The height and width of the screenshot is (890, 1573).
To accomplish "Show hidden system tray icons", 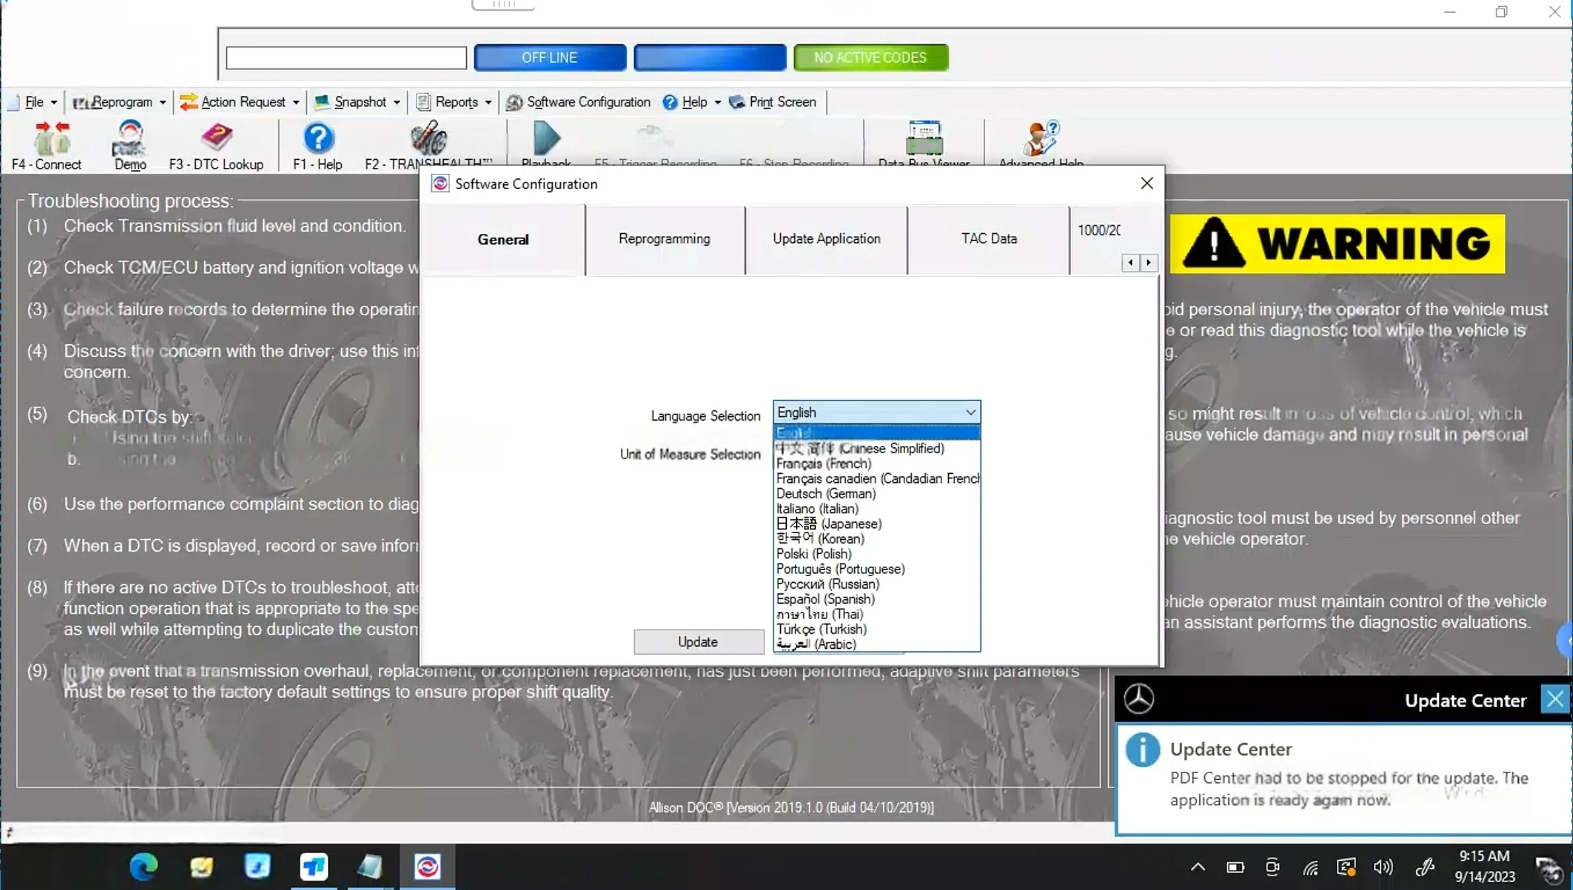I will coord(1198,868).
